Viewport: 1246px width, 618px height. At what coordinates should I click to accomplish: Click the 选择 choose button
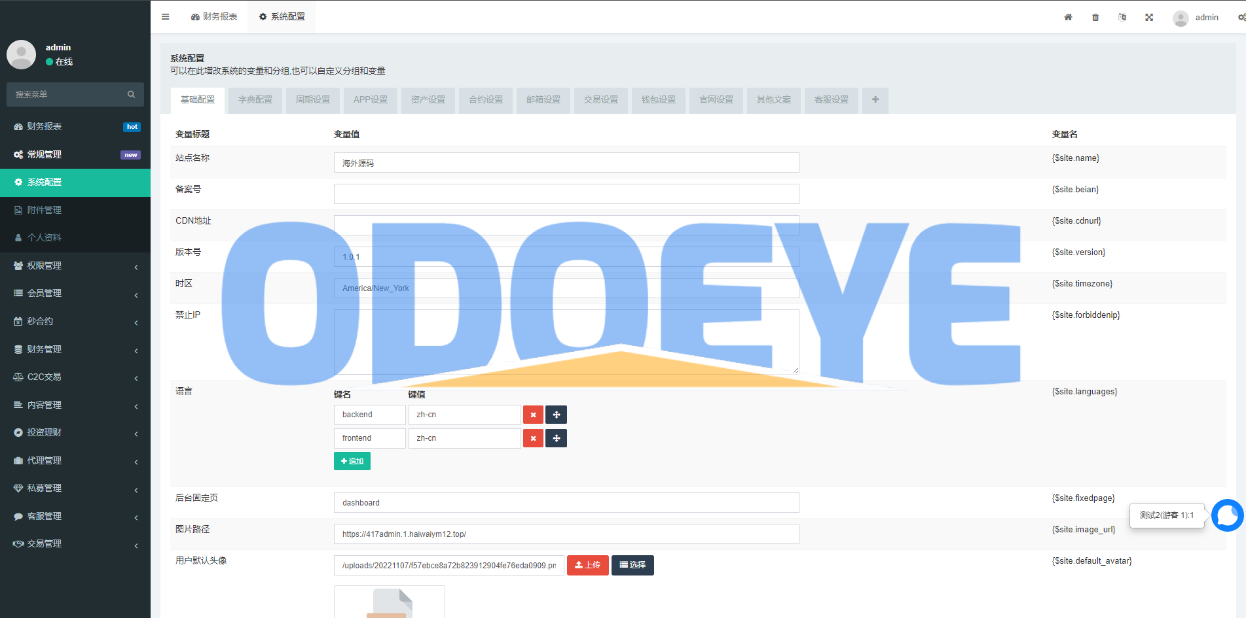(x=632, y=565)
